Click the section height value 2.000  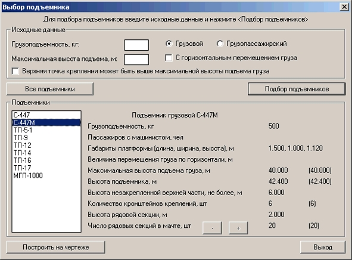click(x=276, y=215)
